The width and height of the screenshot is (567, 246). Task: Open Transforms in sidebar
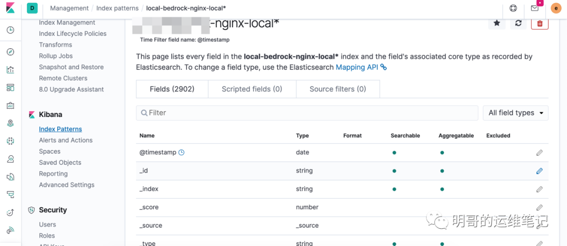coord(55,45)
